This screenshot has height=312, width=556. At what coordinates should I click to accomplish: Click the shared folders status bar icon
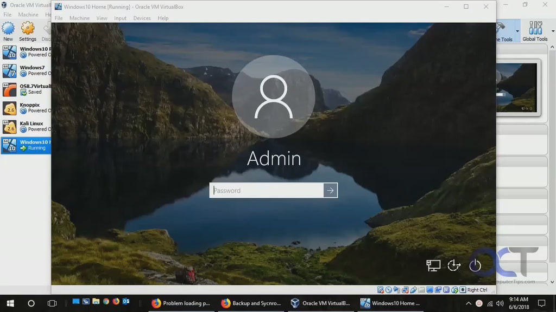pyautogui.click(x=421, y=290)
